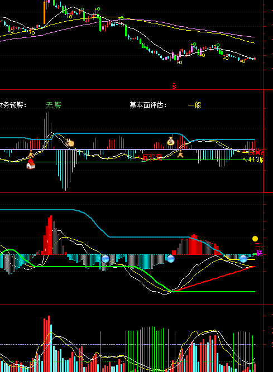Click the running man icon below the money bag
The image size is (273, 372).
(180, 154)
